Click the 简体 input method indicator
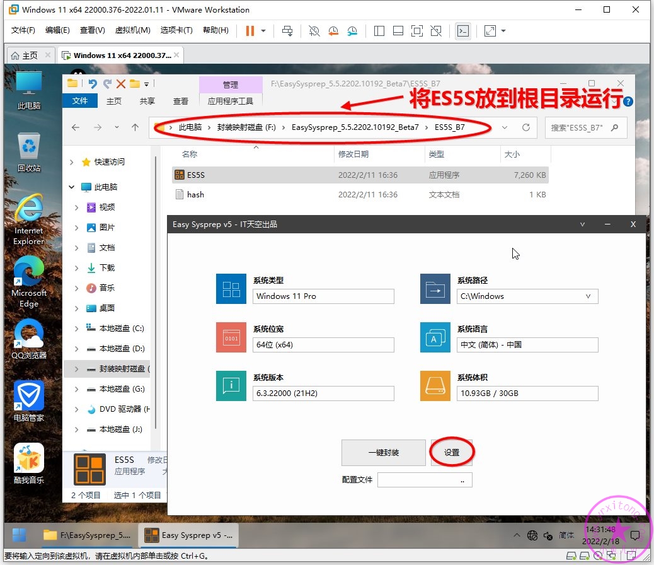 coord(566,535)
